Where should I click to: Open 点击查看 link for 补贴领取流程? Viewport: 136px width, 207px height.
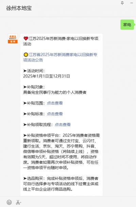click(x=63, y=124)
